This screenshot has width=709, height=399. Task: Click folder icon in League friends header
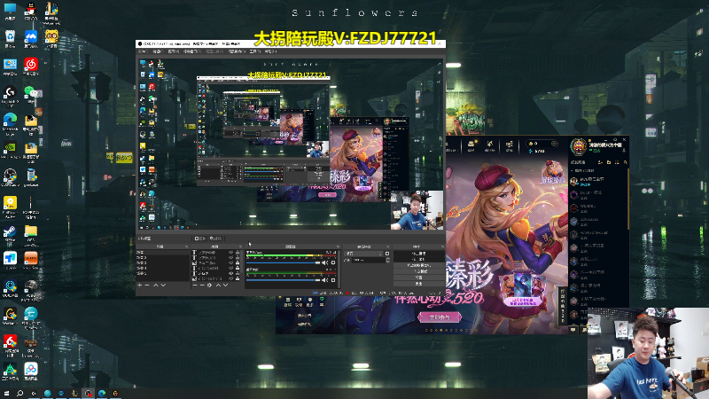[x=609, y=162]
